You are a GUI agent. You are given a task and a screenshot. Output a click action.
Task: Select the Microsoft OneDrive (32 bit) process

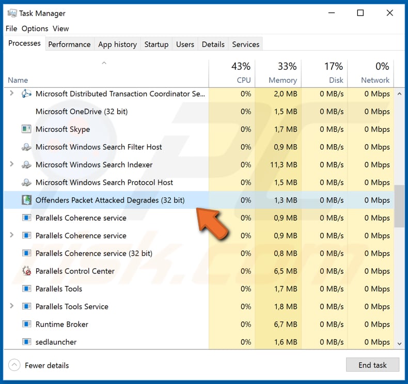tap(82, 112)
